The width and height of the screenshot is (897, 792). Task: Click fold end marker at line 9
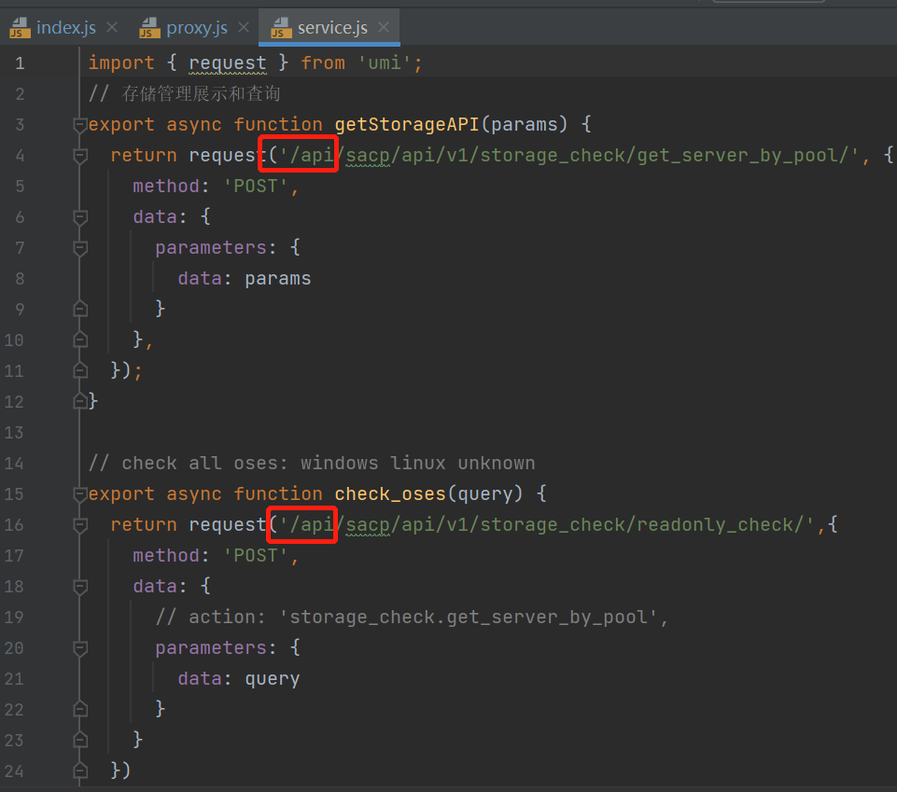pyautogui.click(x=80, y=309)
